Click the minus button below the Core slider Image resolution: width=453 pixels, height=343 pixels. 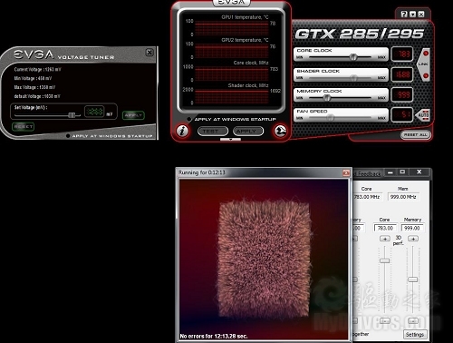(385, 320)
